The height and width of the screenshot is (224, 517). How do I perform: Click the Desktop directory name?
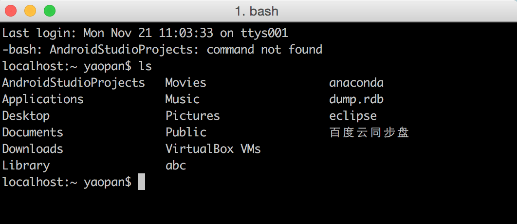[26, 116]
